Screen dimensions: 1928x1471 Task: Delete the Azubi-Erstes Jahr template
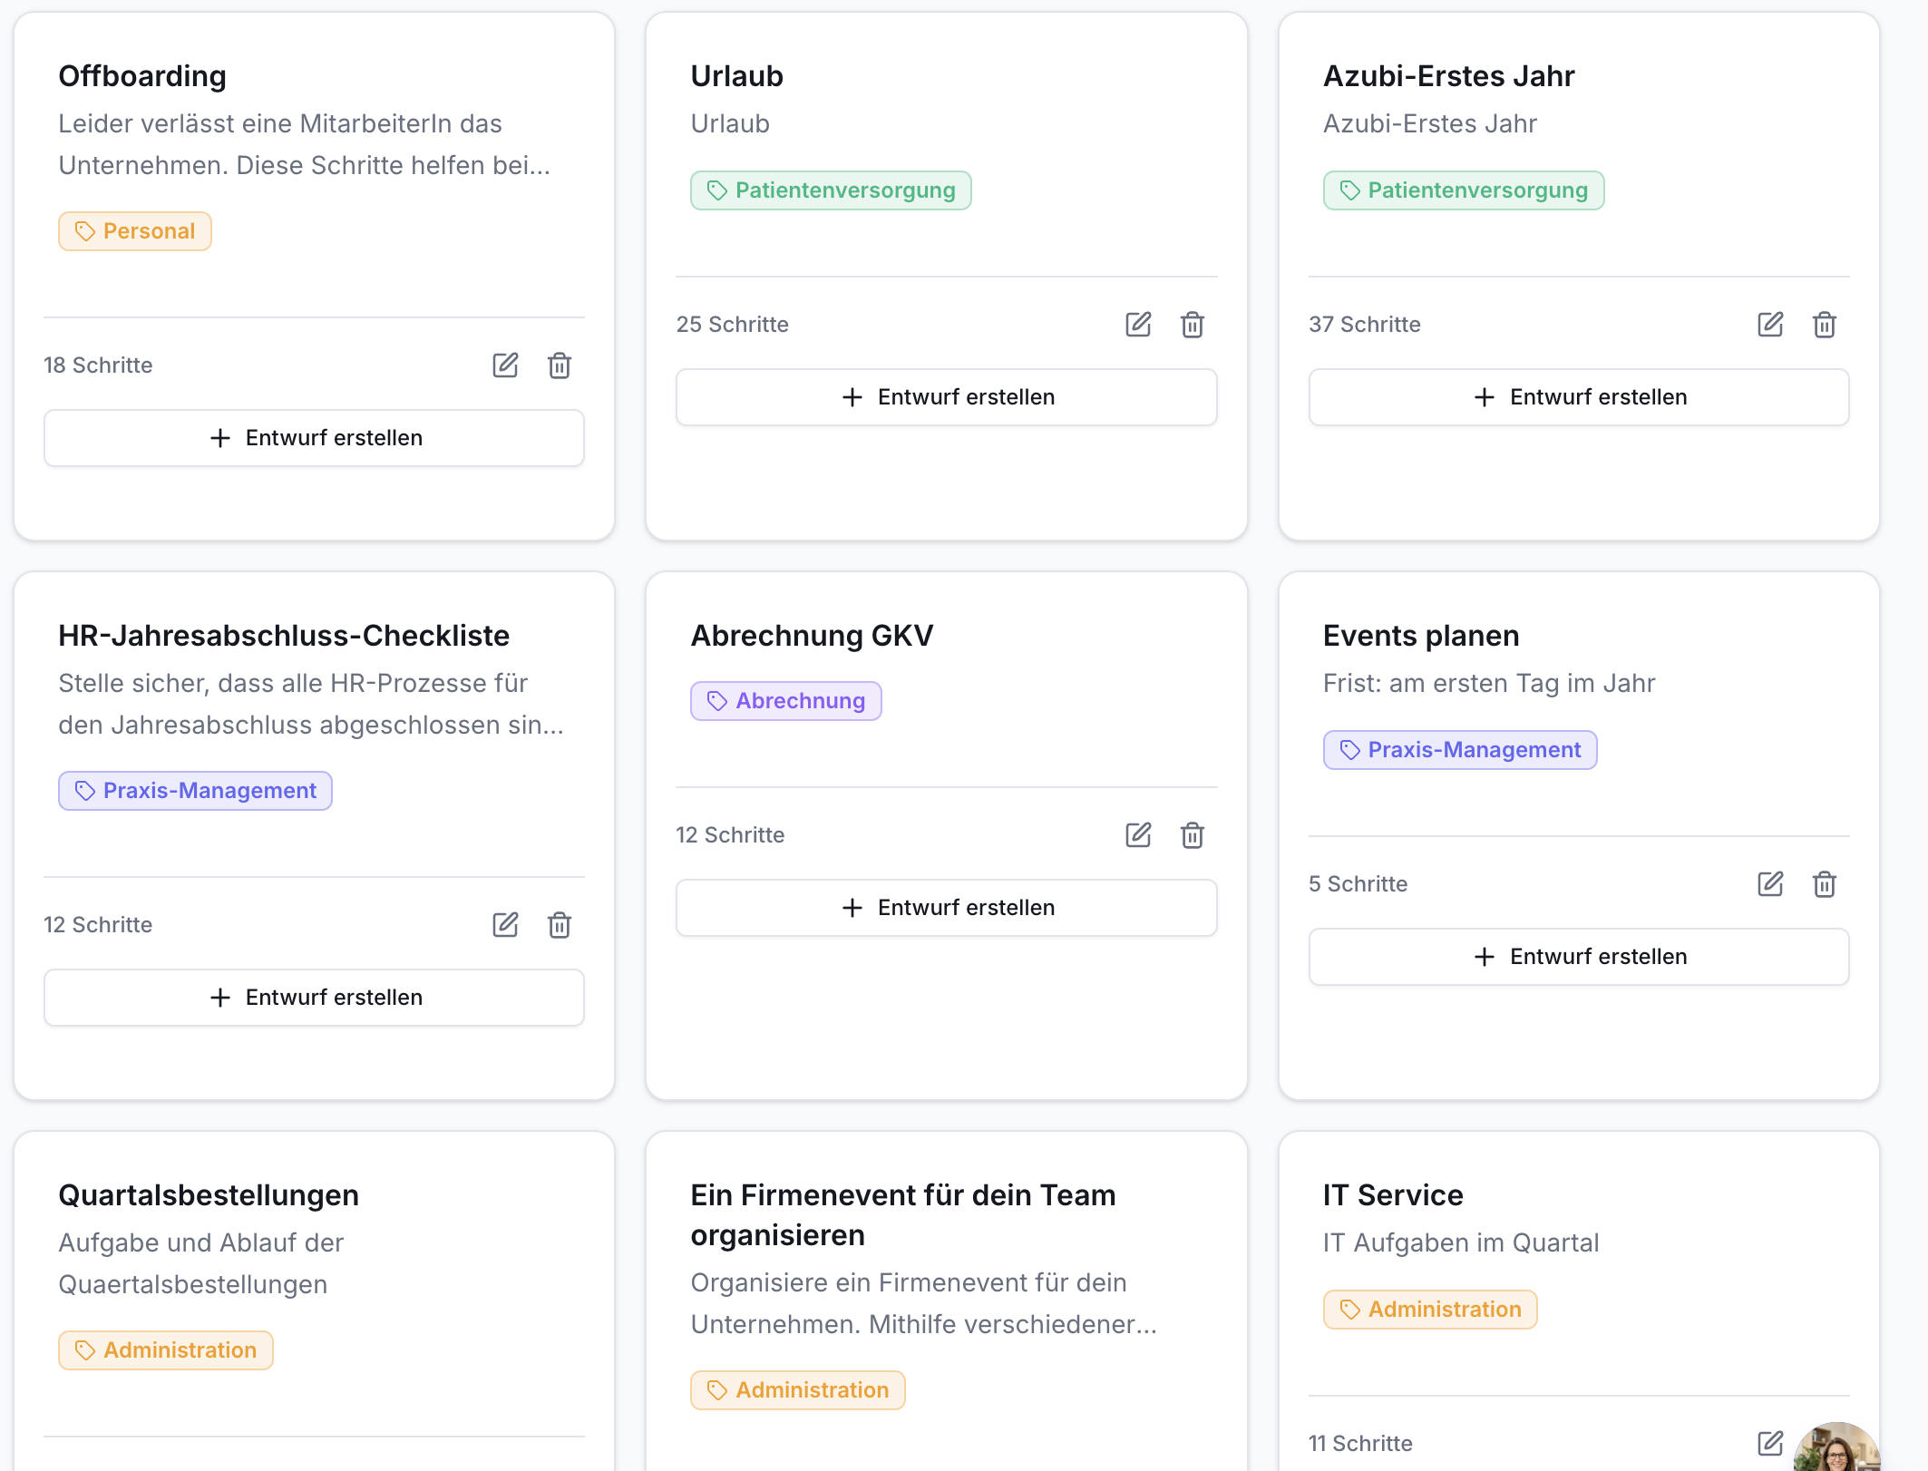[x=1825, y=325]
